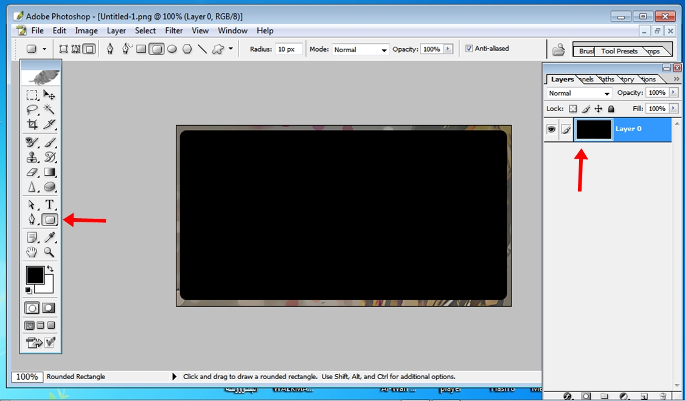This screenshot has width=685, height=401.
Task: Open the options bar Mode dropdown
Action: click(x=360, y=50)
